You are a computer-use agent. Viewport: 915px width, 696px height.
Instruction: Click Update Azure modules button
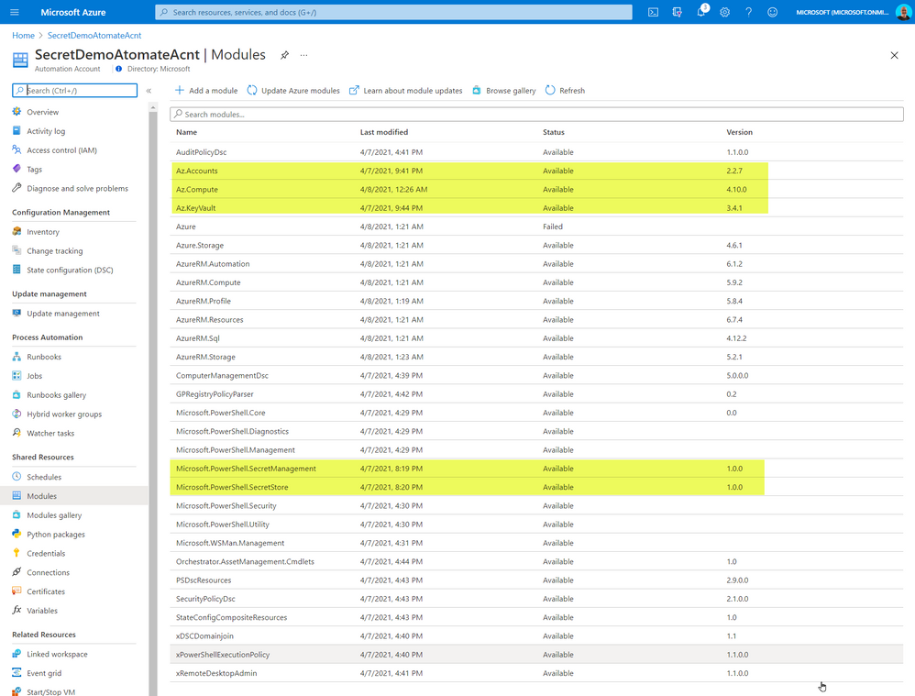pyautogui.click(x=293, y=91)
